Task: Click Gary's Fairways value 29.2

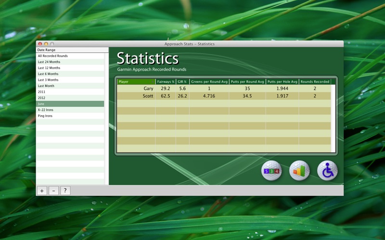Action: point(166,88)
